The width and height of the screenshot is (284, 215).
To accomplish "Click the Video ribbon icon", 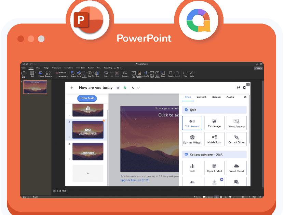I will tap(185, 73).
